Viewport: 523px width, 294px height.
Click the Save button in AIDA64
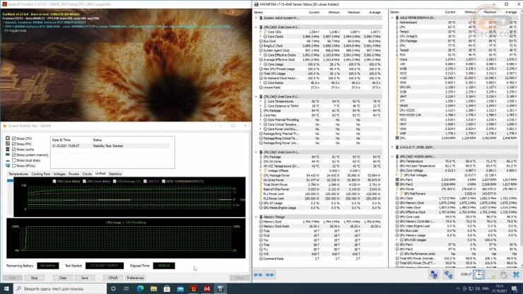(x=85, y=278)
